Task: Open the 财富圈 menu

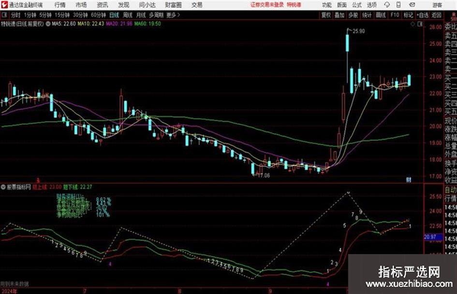Action: (173, 5)
